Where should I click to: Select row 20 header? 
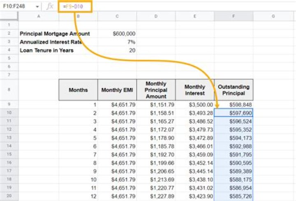coord(9,196)
